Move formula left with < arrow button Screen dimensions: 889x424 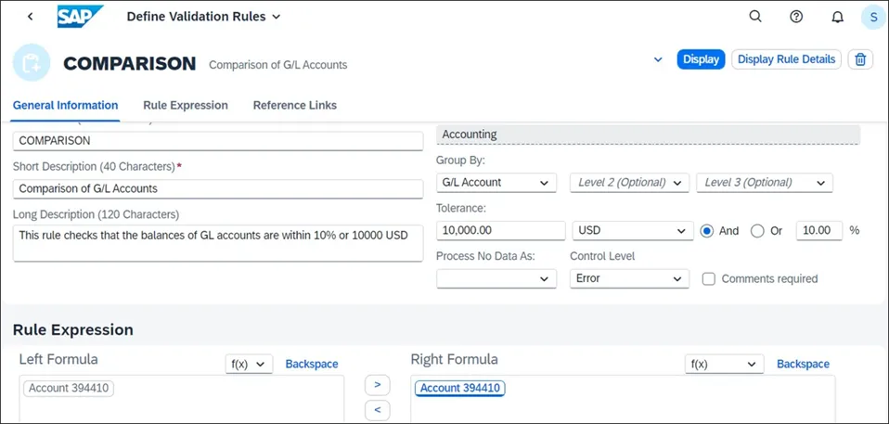(x=377, y=410)
